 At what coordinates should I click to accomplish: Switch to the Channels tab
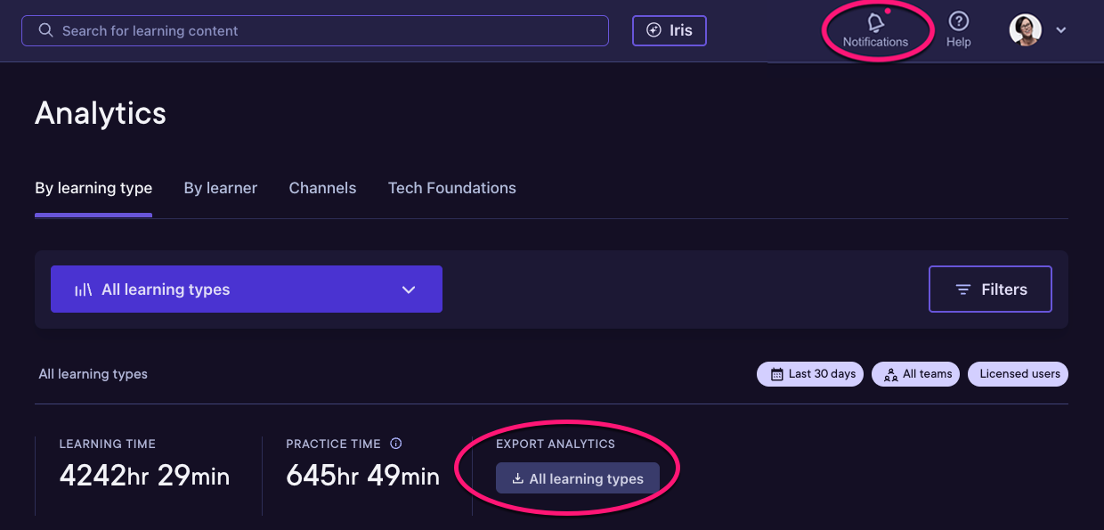[322, 188]
